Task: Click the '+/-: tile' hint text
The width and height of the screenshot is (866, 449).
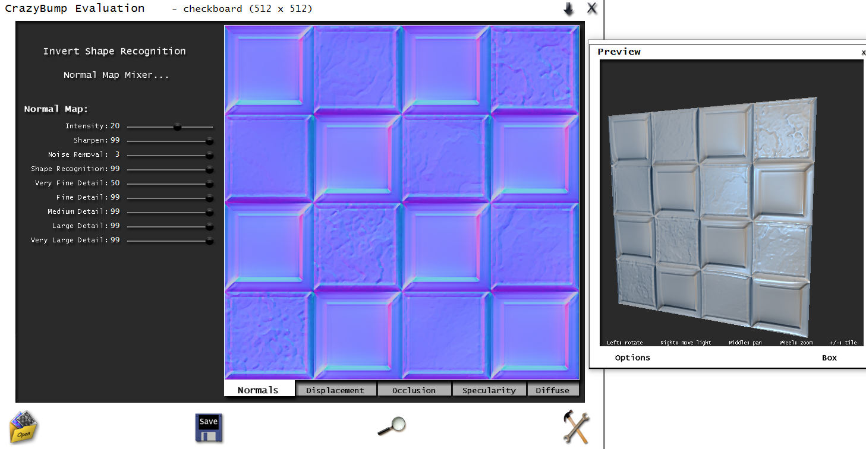Action: [x=843, y=343]
